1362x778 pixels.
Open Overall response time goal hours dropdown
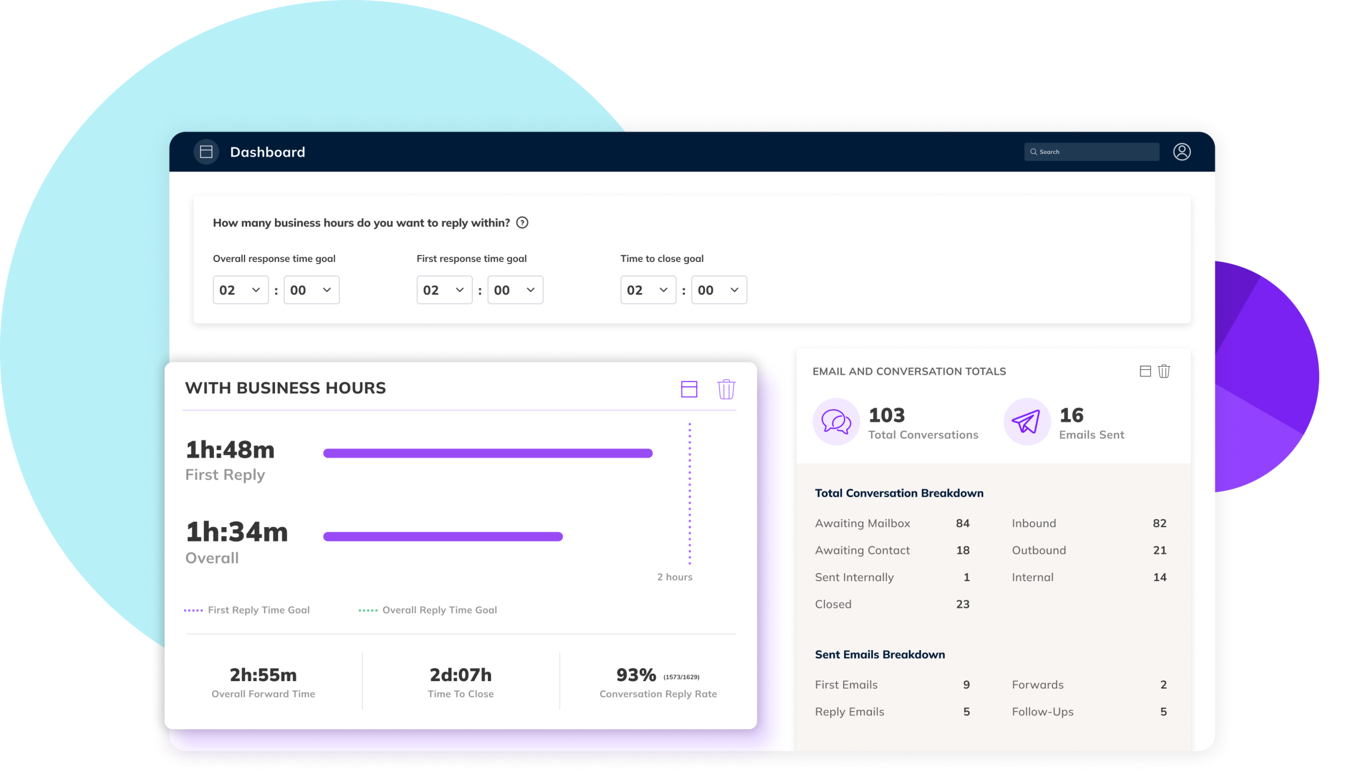[x=240, y=290]
